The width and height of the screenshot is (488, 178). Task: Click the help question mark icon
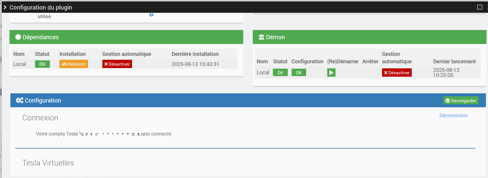pos(151,15)
